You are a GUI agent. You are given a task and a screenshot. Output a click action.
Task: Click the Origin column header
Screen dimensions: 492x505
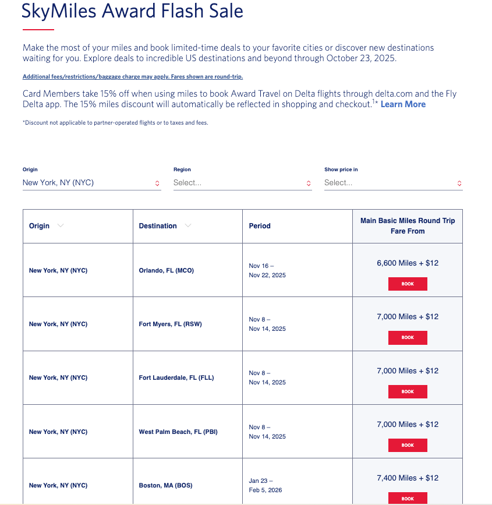point(40,226)
